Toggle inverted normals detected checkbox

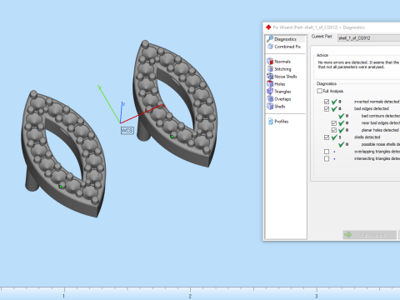point(327,102)
